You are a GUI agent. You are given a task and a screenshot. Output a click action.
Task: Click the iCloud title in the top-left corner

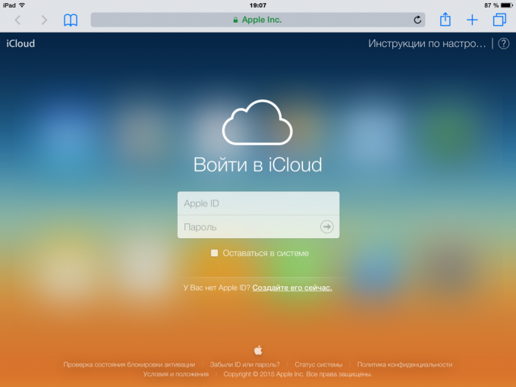[20, 43]
